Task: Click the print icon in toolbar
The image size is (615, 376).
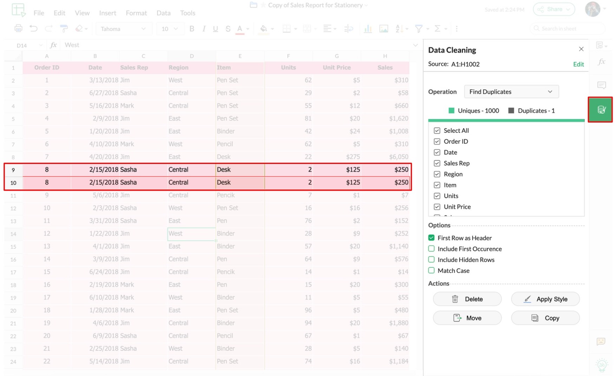Action: coord(18,29)
